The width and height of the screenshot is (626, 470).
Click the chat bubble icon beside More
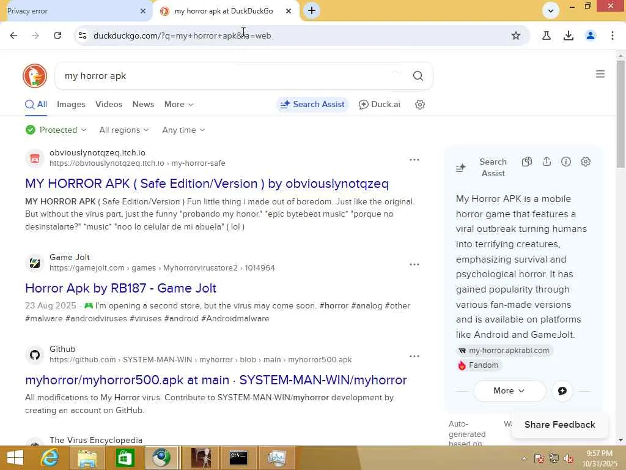click(x=562, y=391)
